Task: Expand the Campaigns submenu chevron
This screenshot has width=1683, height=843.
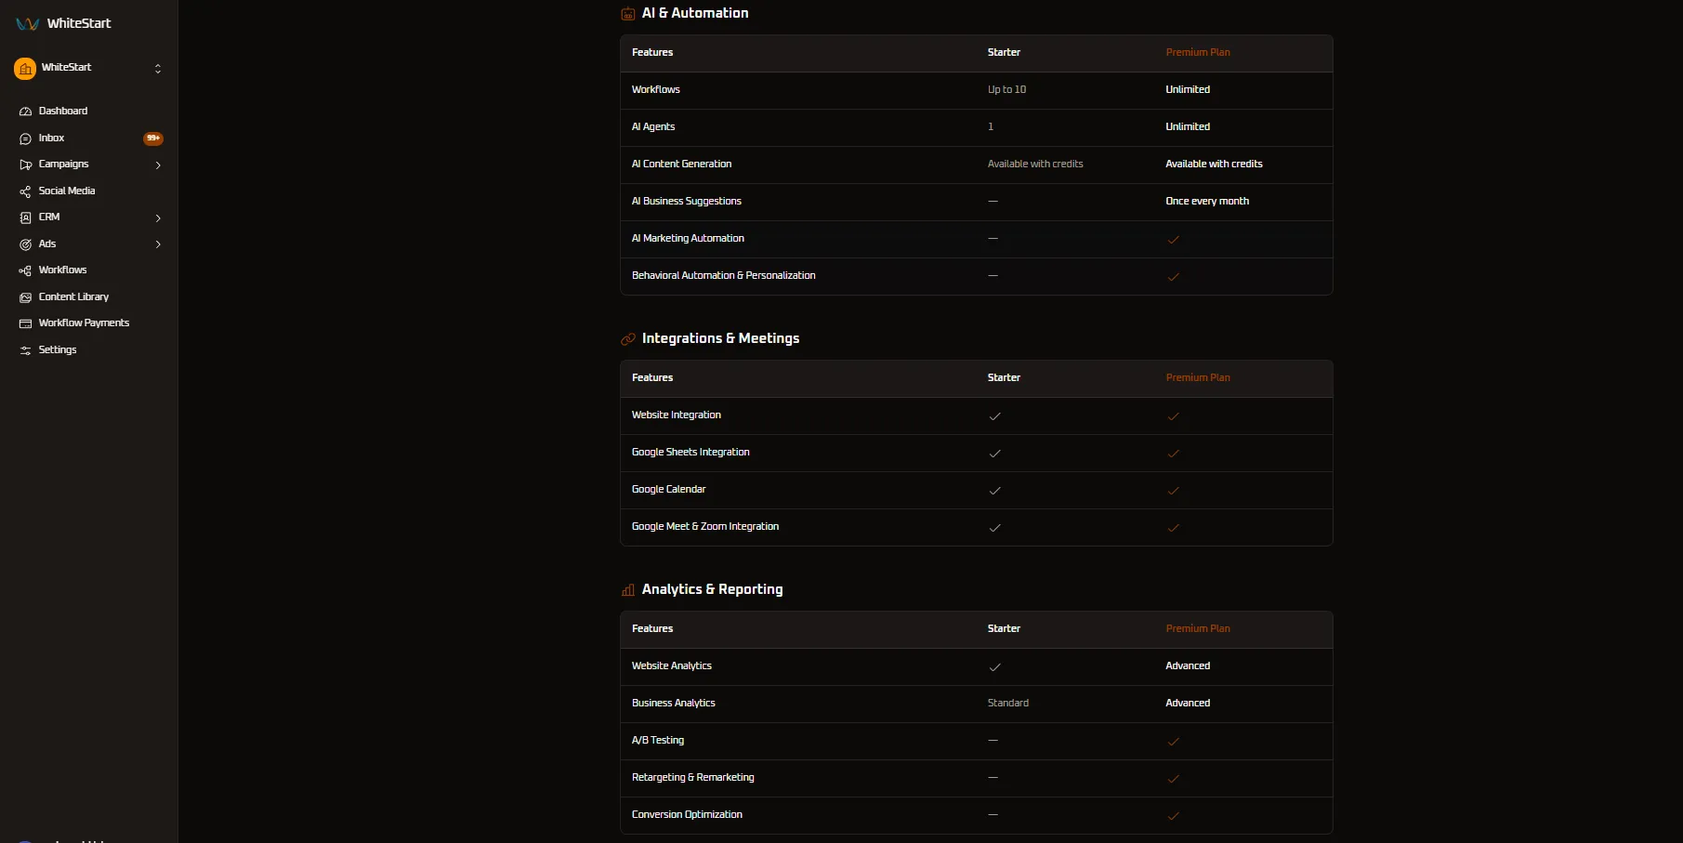Action: click(158, 165)
